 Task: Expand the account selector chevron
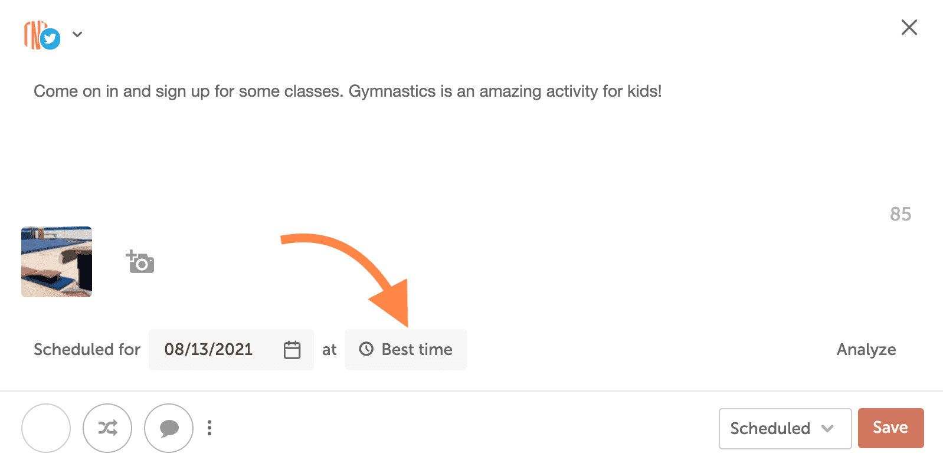point(77,34)
